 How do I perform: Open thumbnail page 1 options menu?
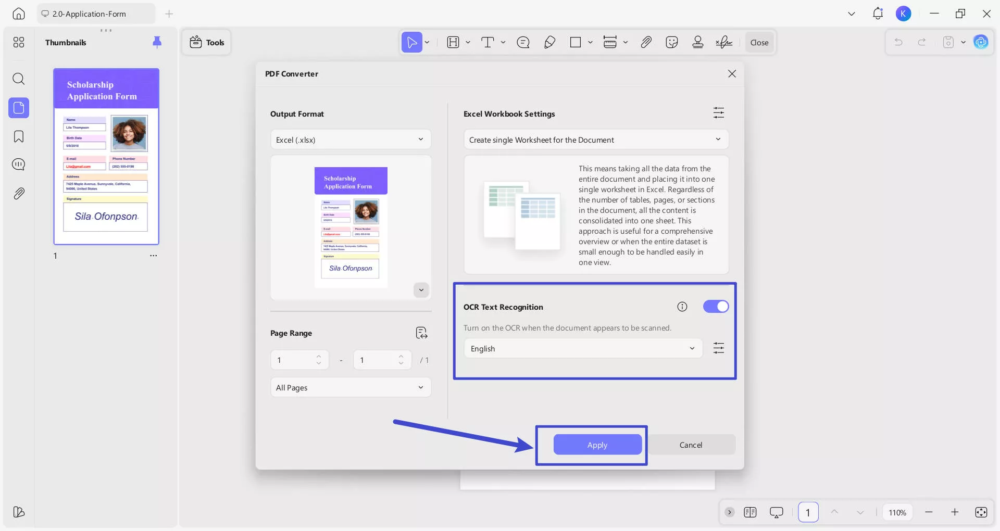pos(153,256)
